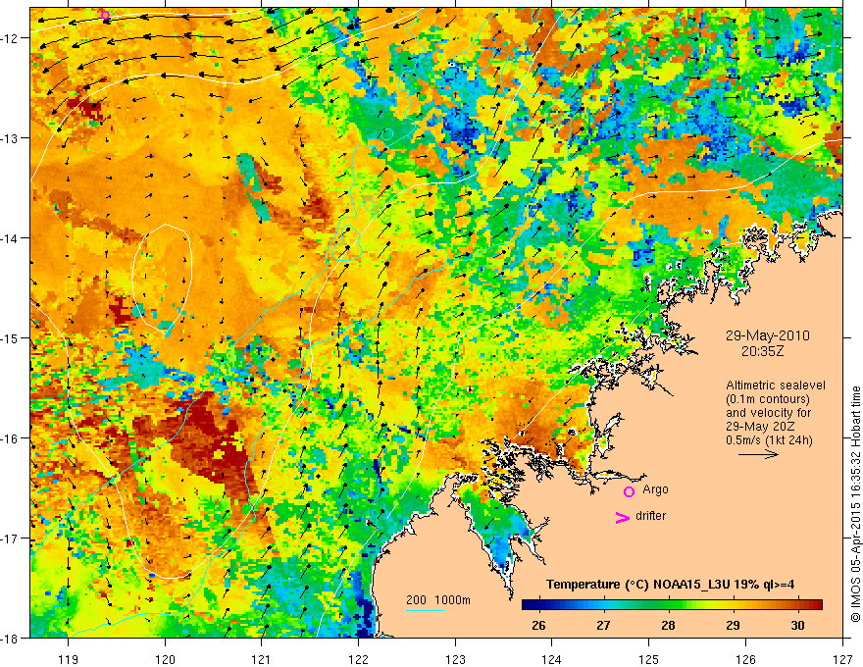
Task: Click the magenta drifter legend arrow
Action: click(622, 517)
